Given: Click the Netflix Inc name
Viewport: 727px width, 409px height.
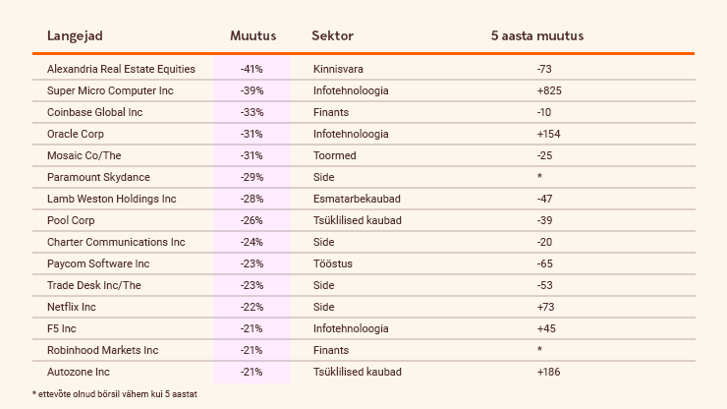Looking at the screenshot, I should click(72, 307).
